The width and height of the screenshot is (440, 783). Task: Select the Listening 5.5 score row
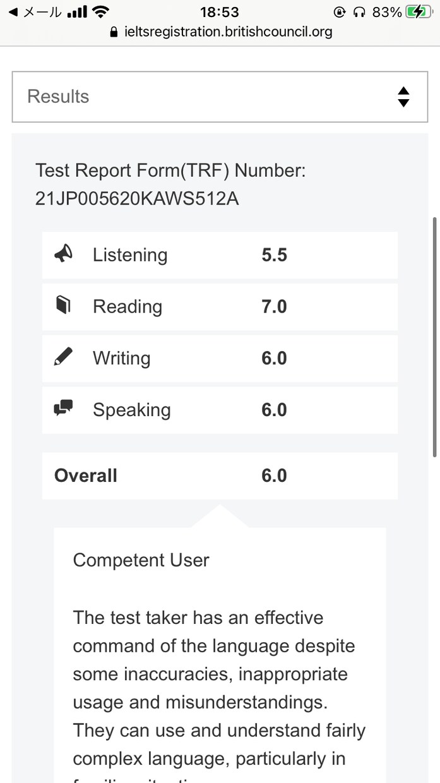[x=220, y=255]
